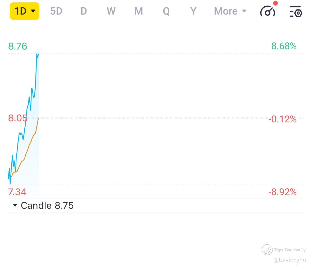
Task: Select the W weekly timeframe
Action: coord(111,11)
